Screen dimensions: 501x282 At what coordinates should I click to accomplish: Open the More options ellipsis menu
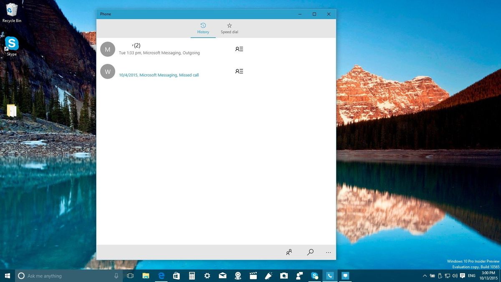point(328,252)
